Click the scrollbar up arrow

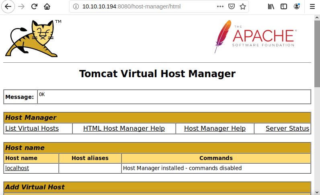317,18
